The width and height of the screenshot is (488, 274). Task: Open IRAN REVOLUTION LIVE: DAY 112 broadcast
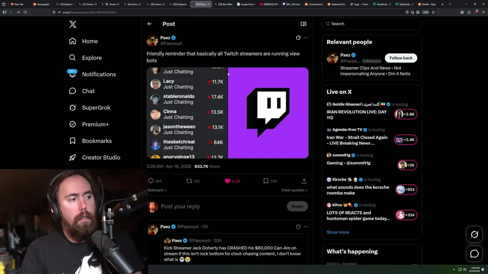coord(356,115)
